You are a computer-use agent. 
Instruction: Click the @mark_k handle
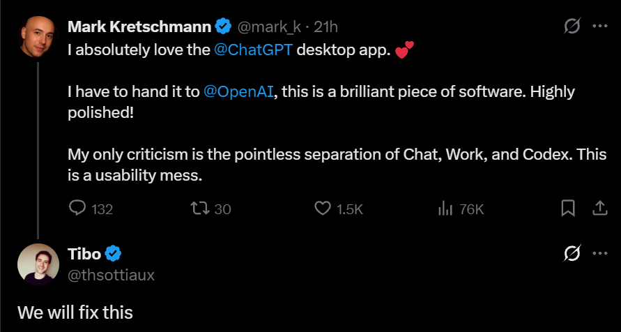coord(269,27)
